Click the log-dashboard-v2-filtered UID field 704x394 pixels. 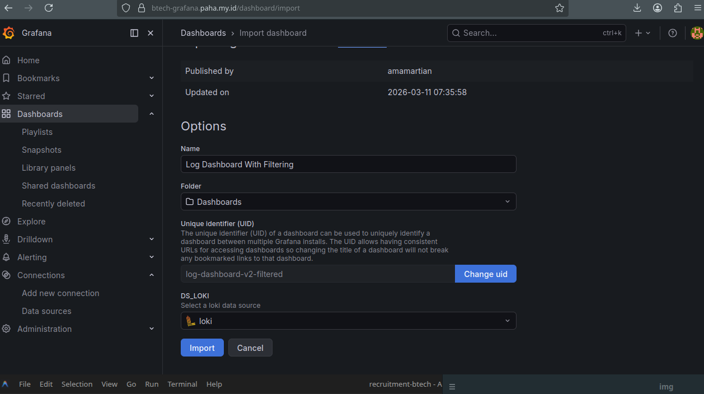318,274
